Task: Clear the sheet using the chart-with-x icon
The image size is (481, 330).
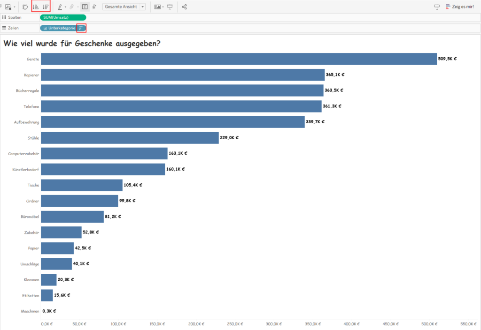Action: pyautogui.click(x=9, y=7)
